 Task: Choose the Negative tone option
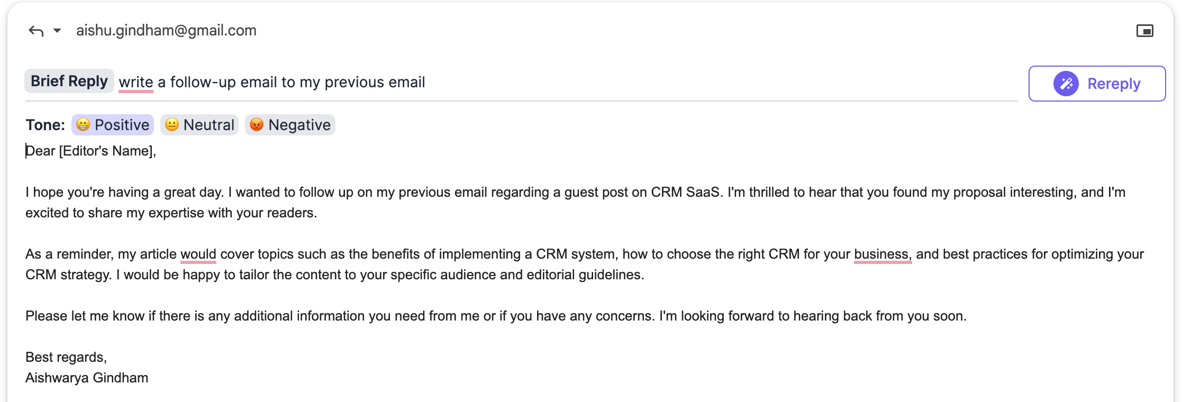299,125
